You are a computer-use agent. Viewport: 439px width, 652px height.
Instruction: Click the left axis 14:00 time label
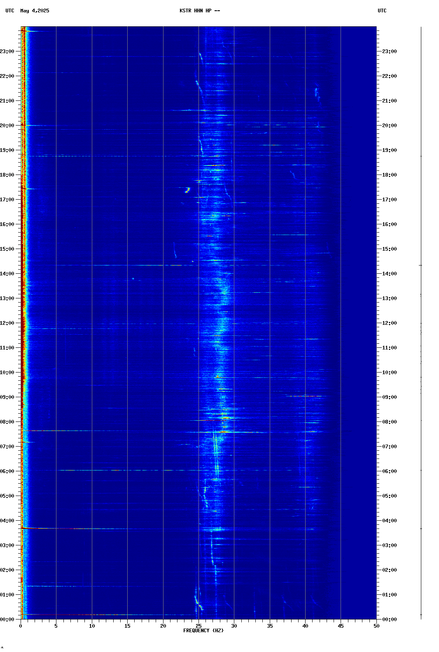click(x=7, y=274)
